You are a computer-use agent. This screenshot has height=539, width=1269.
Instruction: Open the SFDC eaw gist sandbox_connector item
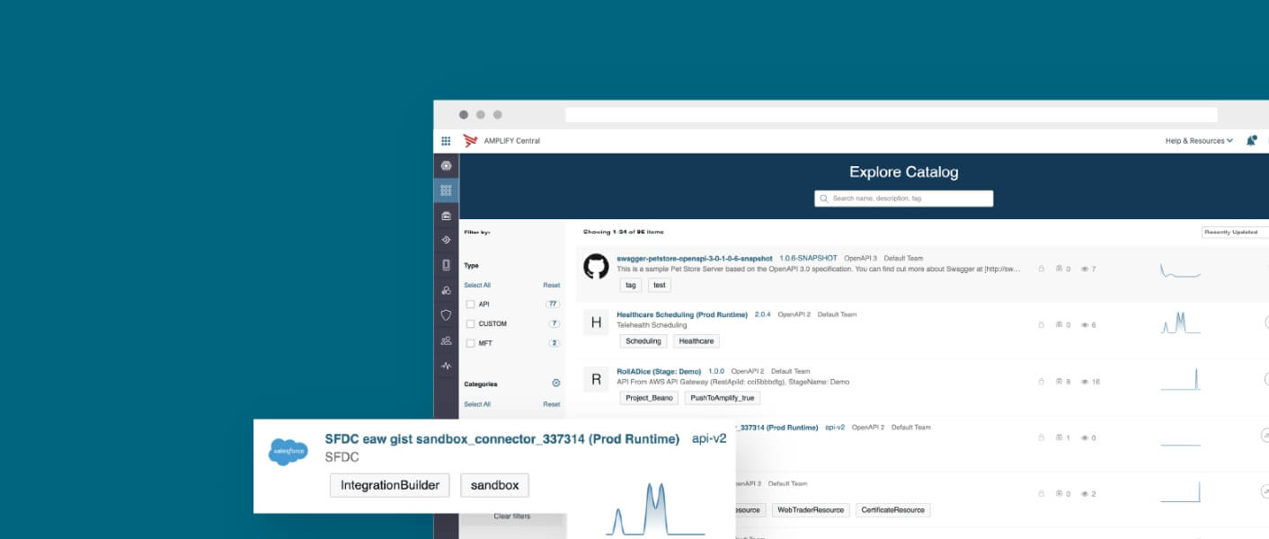(x=501, y=439)
